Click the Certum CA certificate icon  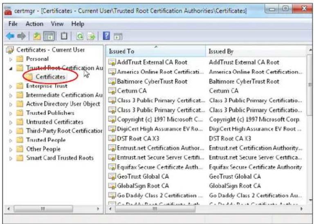[x=112, y=91]
